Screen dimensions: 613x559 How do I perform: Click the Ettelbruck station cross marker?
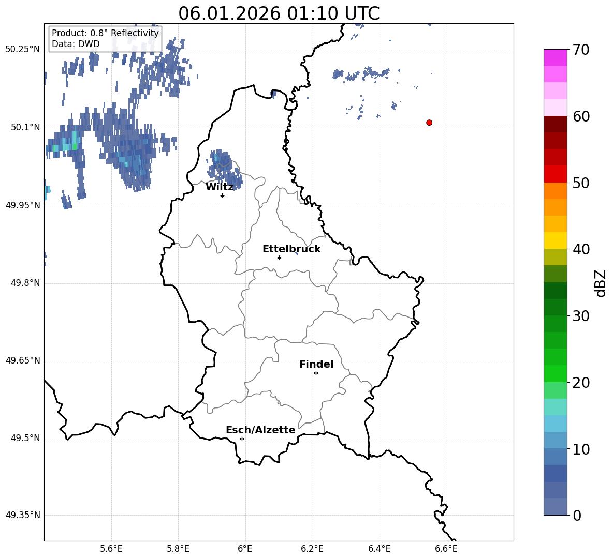click(279, 258)
